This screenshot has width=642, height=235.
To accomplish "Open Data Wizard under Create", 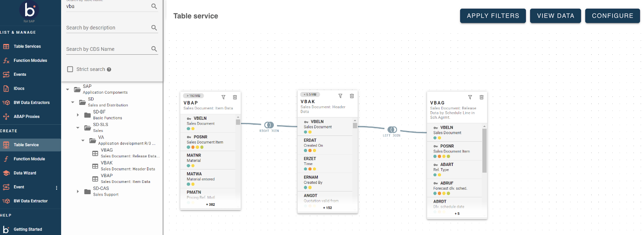I will [x=25, y=173].
